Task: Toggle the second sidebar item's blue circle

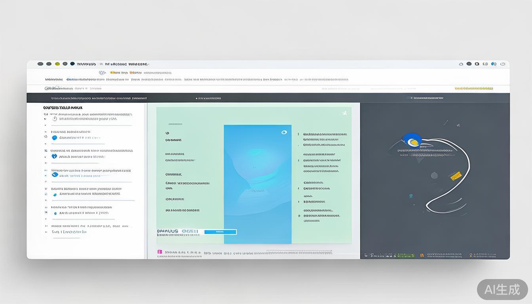Action: coord(55,138)
